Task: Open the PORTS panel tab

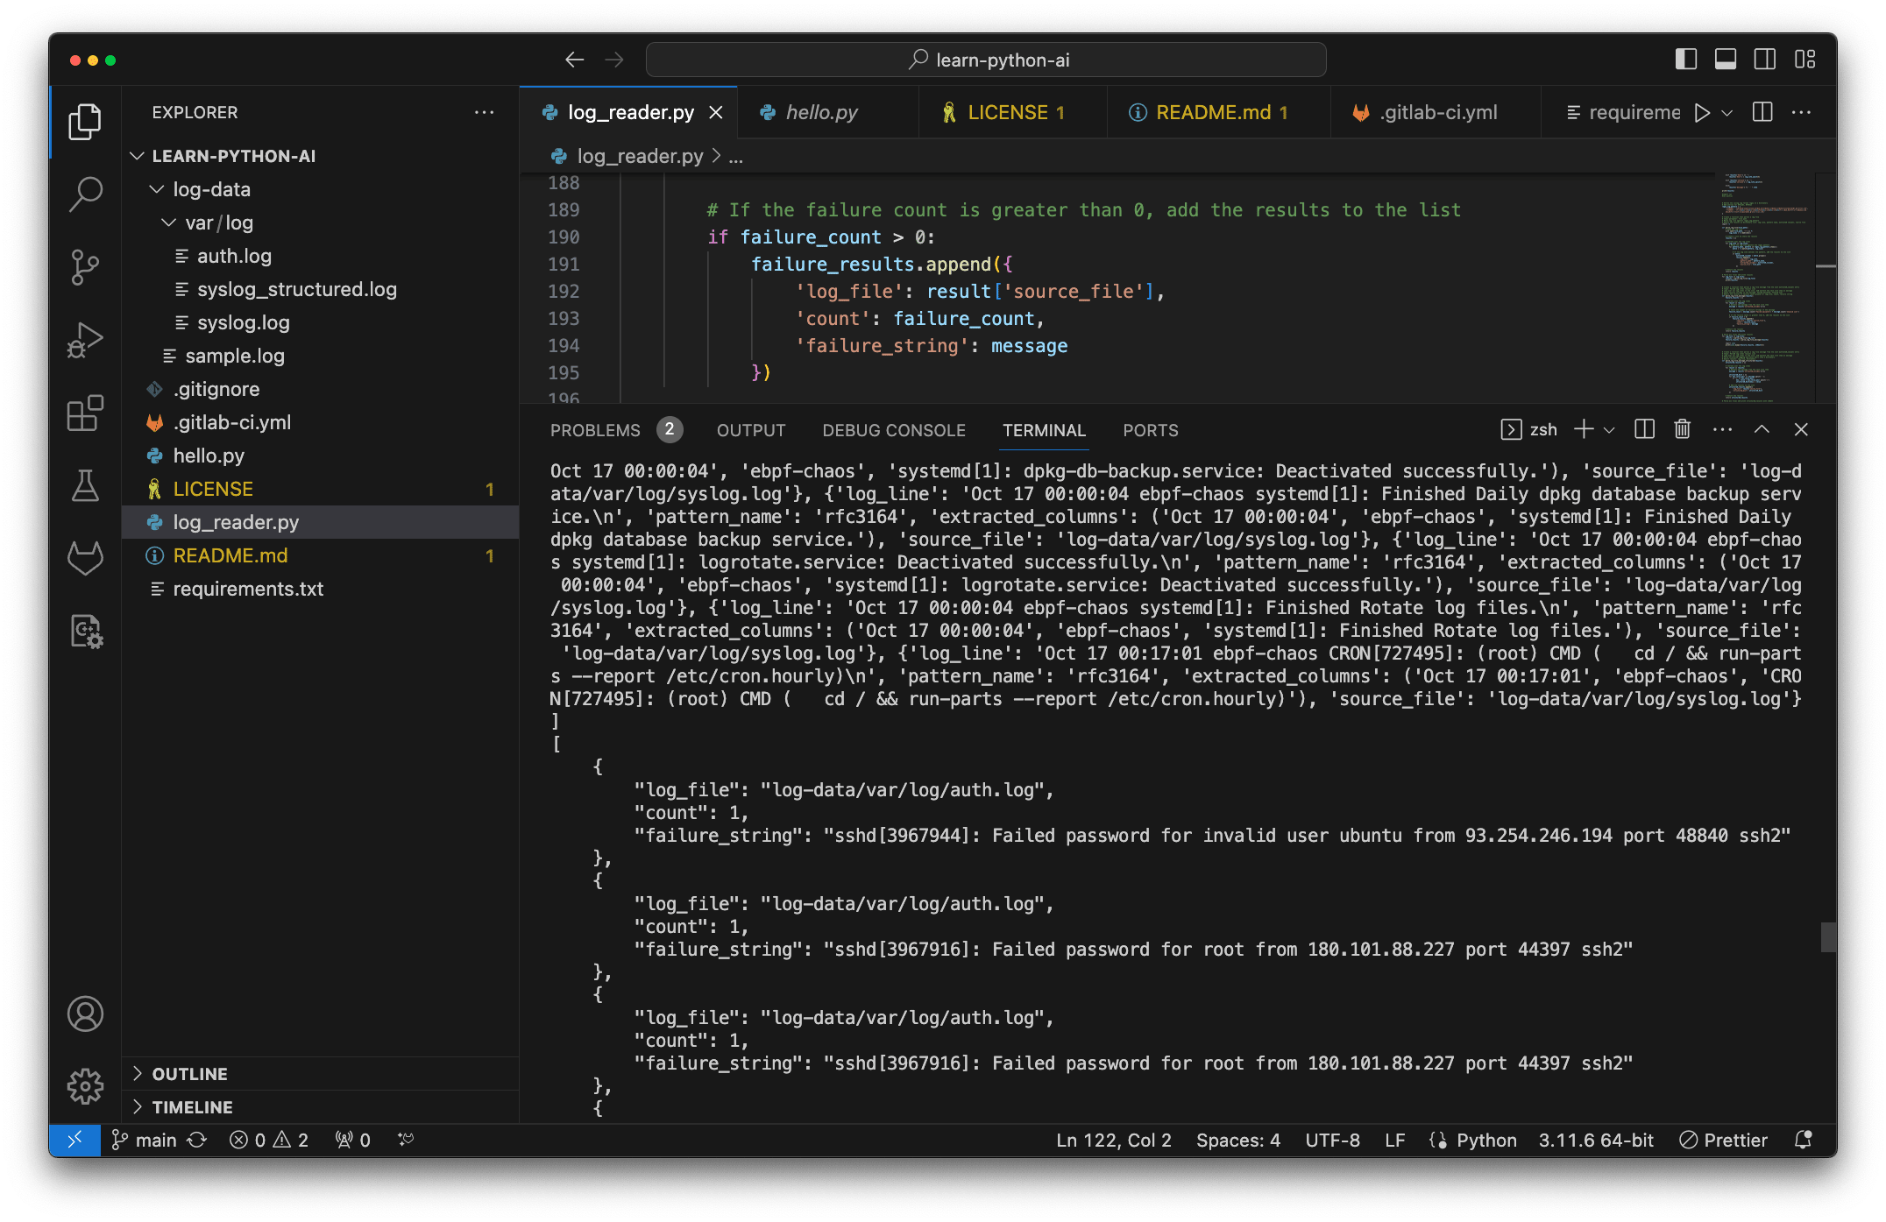Action: (1151, 430)
